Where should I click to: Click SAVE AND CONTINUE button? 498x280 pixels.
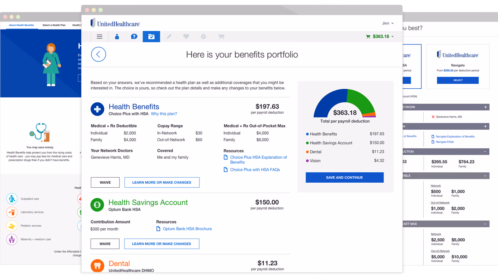point(345,177)
